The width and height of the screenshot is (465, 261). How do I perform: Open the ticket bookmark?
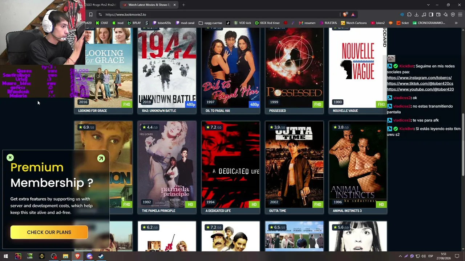(x=403, y=23)
